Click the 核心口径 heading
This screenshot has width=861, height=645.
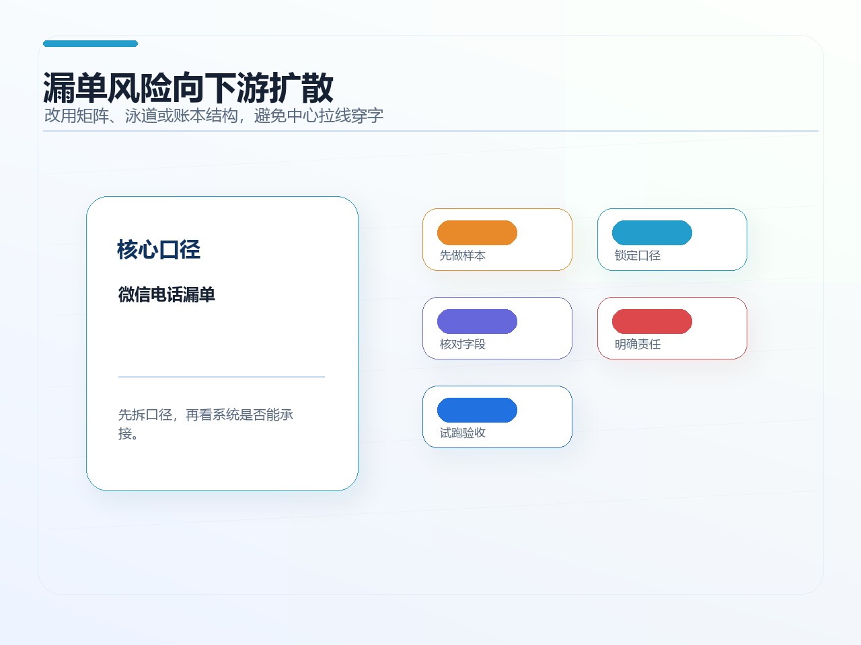click(159, 249)
